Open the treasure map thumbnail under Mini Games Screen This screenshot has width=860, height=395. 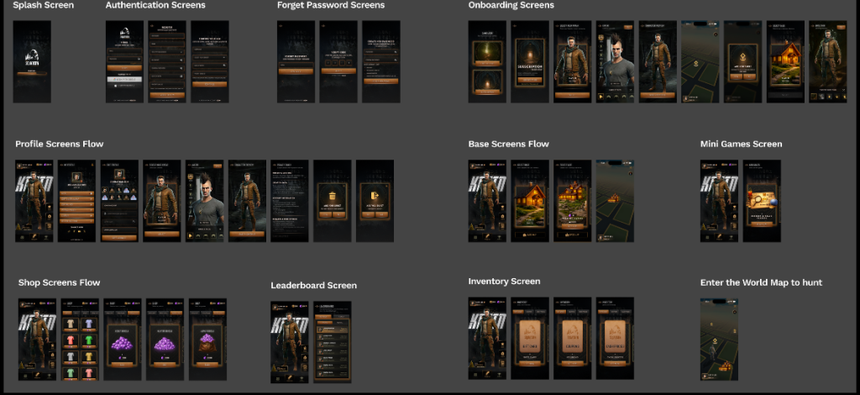[x=762, y=201]
